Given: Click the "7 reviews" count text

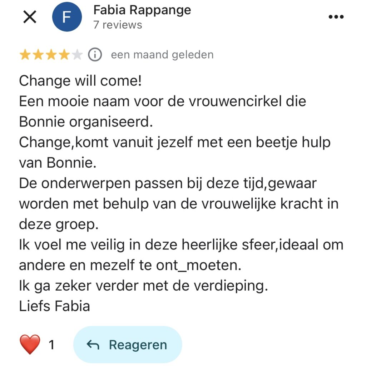Looking at the screenshot, I should (x=118, y=25).
